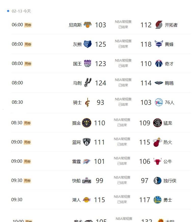Click the Trail Blazers logo

pos(159,25)
